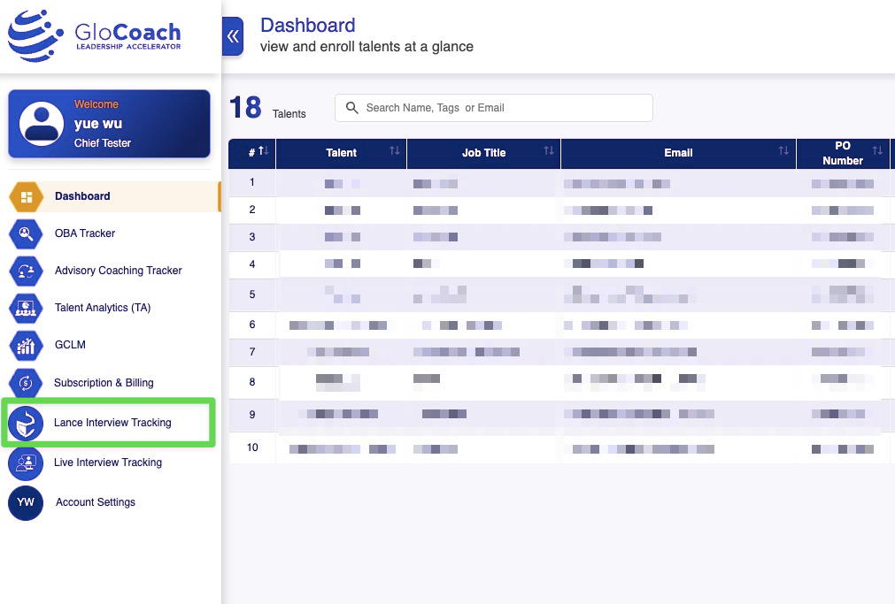Click the YW account avatar

[26, 502]
